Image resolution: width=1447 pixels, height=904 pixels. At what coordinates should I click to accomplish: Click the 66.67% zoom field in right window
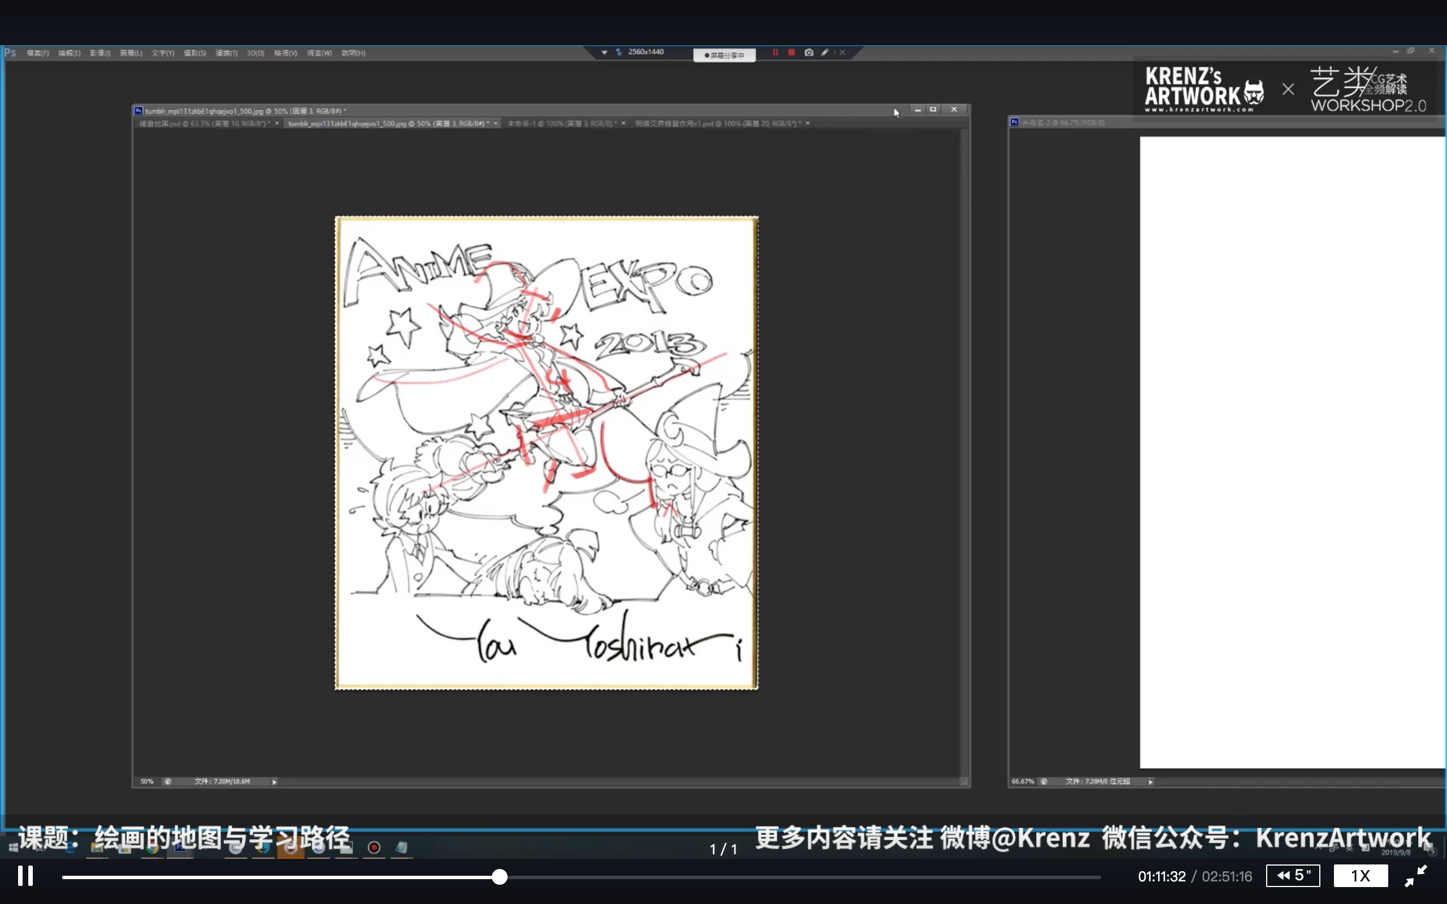click(1023, 781)
